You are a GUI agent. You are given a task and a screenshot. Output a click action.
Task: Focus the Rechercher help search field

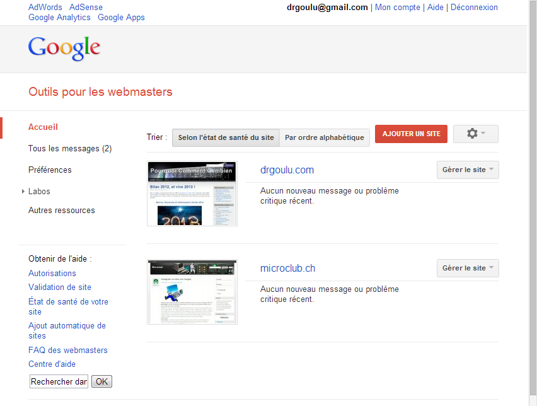[x=59, y=381]
